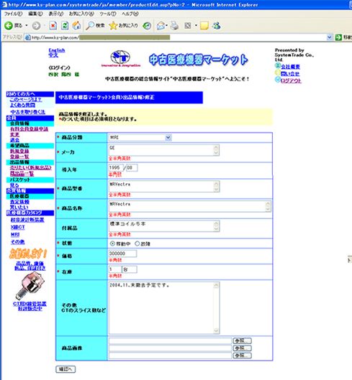Click the 在庫 quantity field showing 1
Screen dimensions: 352x380
pyautogui.click(x=115, y=269)
